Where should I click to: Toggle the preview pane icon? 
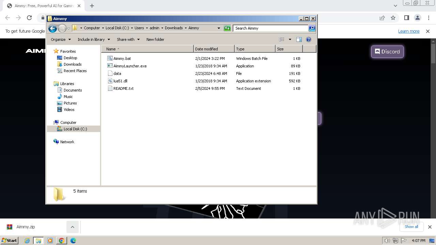299,39
